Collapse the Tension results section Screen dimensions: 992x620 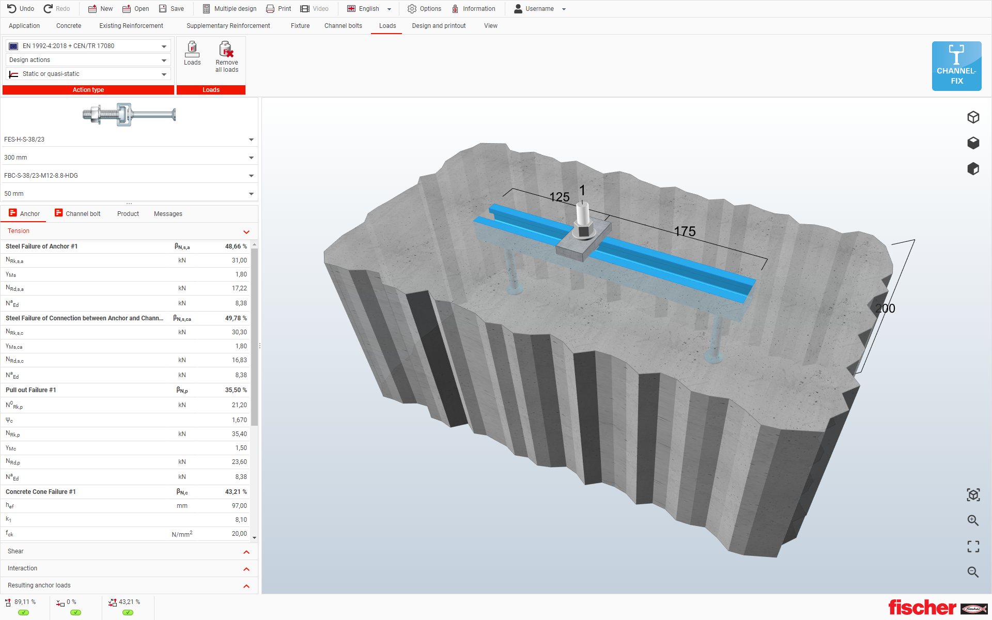click(246, 232)
